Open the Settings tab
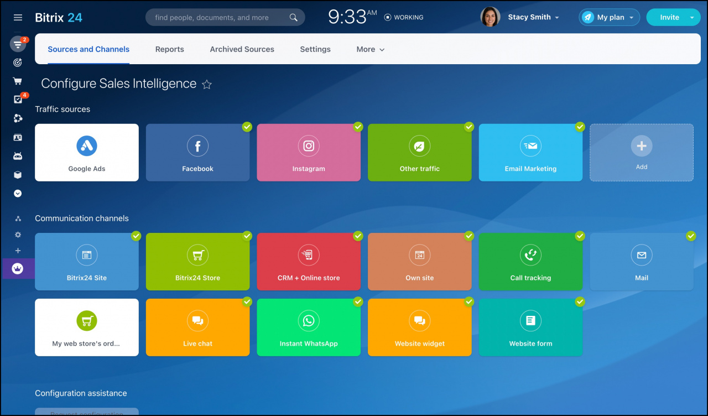The image size is (708, 416). (315, 49)
